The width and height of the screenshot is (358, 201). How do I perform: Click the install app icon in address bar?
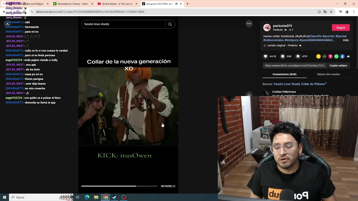click(x=319, y=12)
